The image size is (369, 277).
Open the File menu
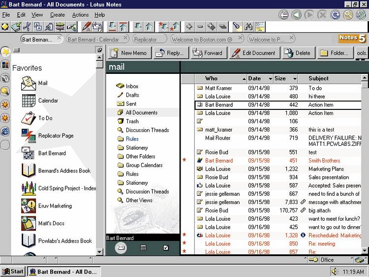click(6, 15)
